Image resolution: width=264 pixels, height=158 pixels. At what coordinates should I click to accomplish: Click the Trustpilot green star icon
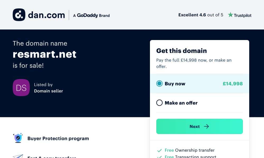pyautogui.click(x=230, y=15)
